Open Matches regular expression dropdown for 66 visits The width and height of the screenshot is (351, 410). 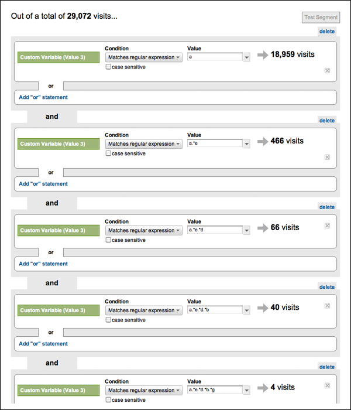[144, 230]
